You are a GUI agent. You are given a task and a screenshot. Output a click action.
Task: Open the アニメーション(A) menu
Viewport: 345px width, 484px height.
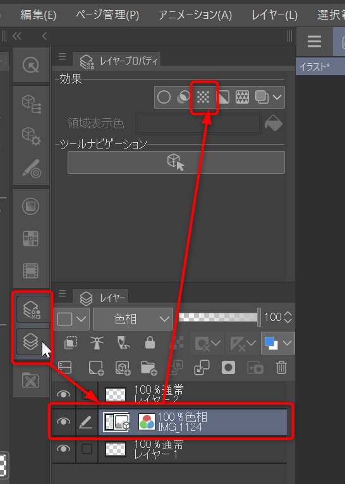pyautogui.click(x=195, y=15)
